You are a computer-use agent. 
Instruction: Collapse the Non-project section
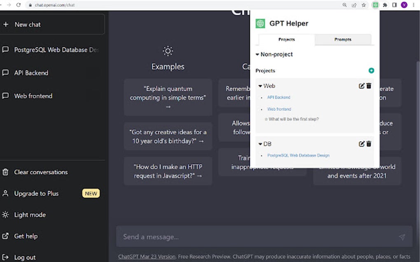(257, 54)
